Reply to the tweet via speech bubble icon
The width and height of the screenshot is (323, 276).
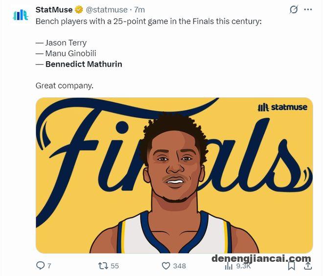(41, 266)
